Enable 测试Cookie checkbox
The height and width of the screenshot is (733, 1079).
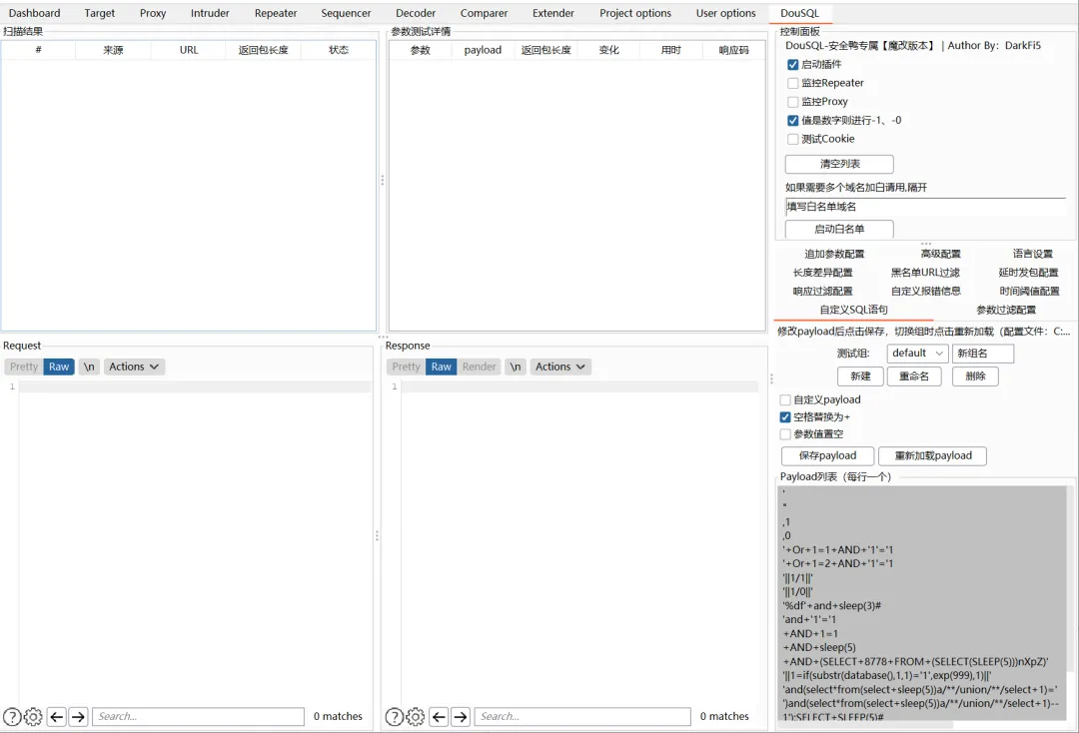click(792, 139)
